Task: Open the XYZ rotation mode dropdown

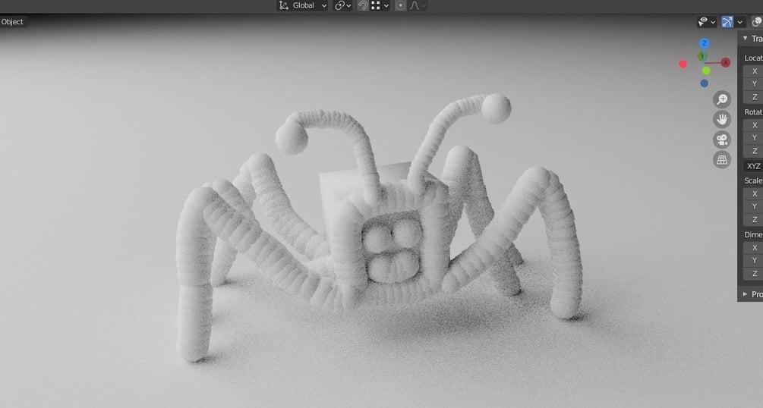Action: (x=753, y=166)
